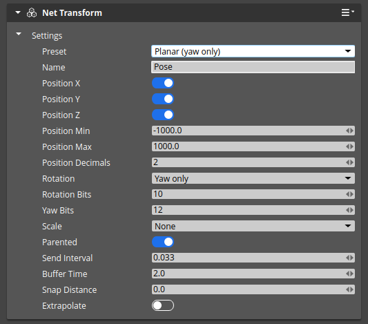Click the Net Transform component icon
The image size is (368, 324).
(32, 12)
